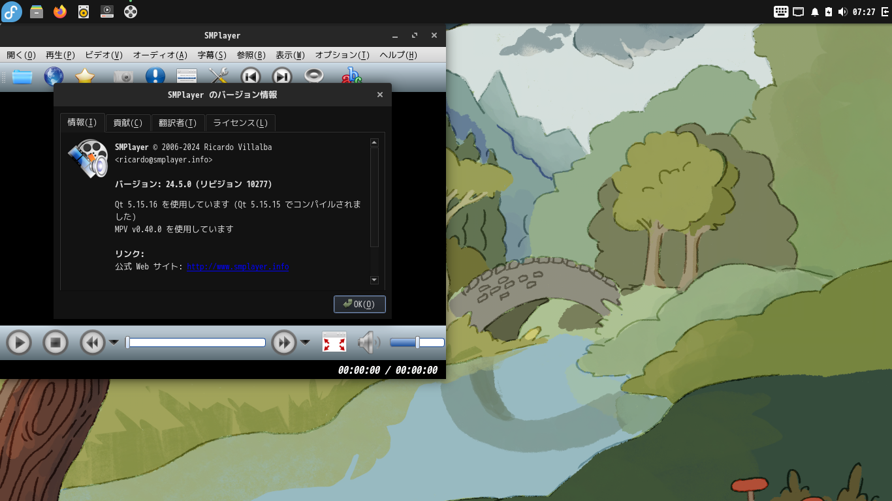892x501 pixels.
Task: Stop playback with the Stop button
Action: (x=56, y=342)
